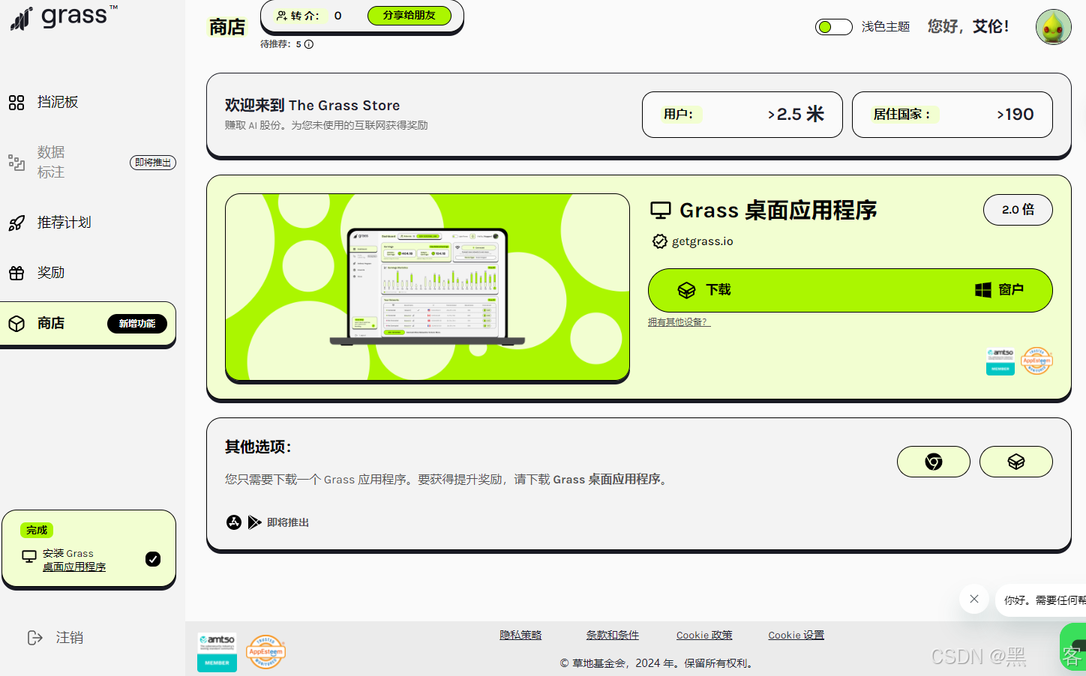The width and height of the screenshot is (1086, 676).
Task: Click the 新增功能 badge on 商店
Action: 137,324
